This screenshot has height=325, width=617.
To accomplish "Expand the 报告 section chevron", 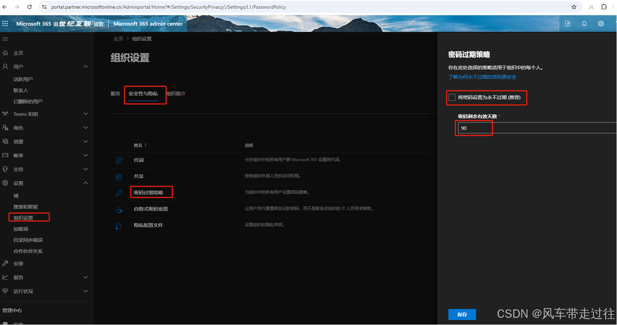I will click(86, 277).
